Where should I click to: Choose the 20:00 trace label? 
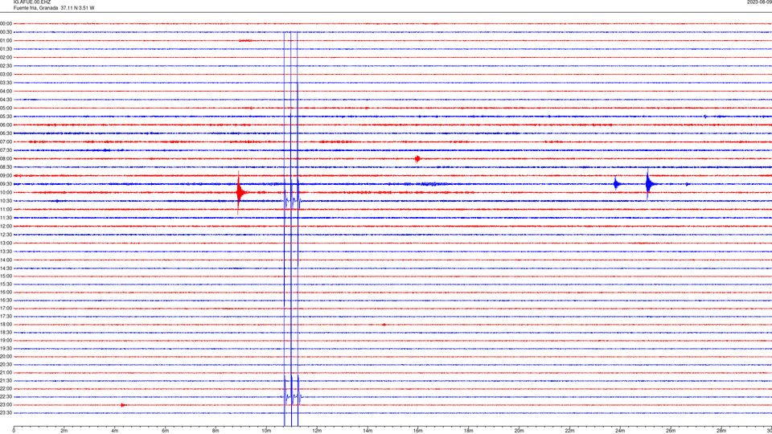[6, 356]
